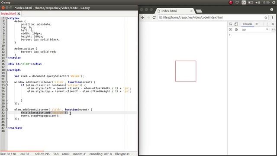Click 'encoding: UTF-8' in Geany status bar
This screenshot has width=277, height=156.
point(100,154)
